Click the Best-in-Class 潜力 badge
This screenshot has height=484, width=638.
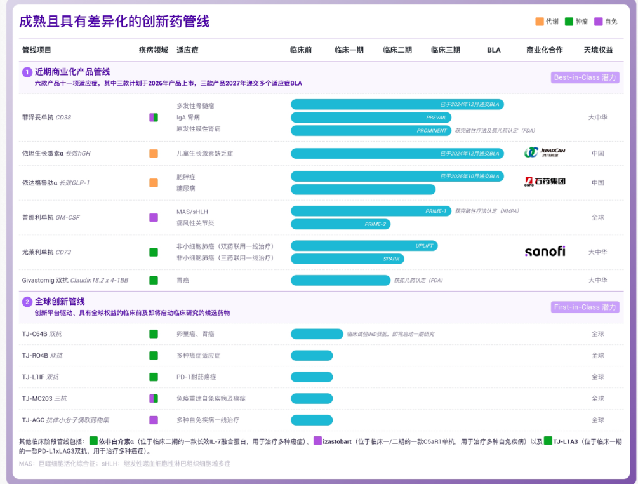click(584, 77)
